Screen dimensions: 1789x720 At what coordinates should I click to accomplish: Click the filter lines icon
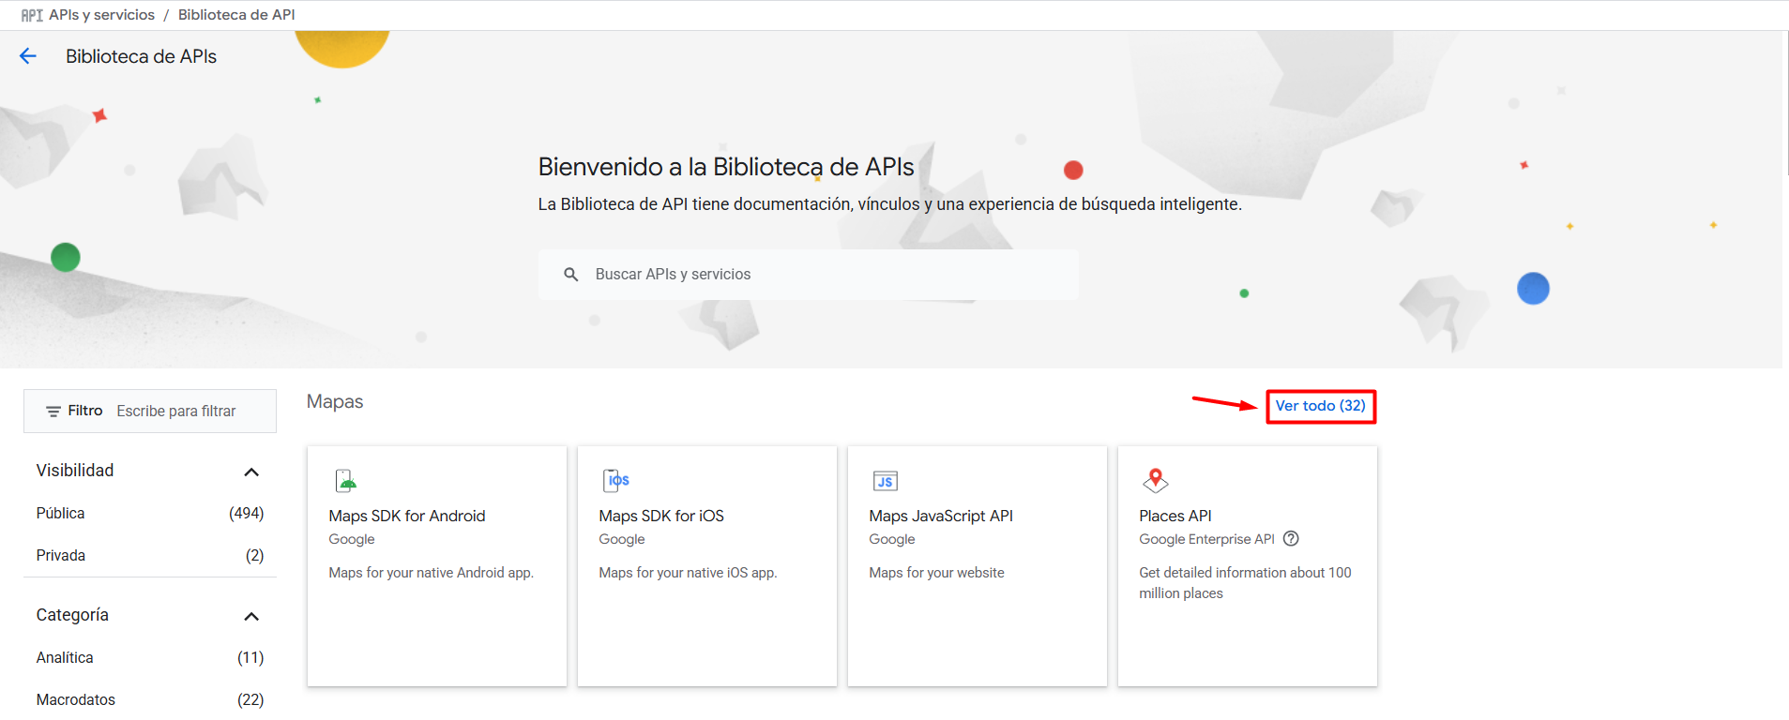pos(53,412)
